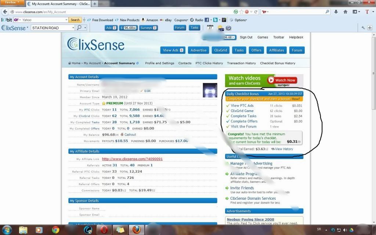Open the Advertise menu button

pyautogui.click(x=198, y=50)
